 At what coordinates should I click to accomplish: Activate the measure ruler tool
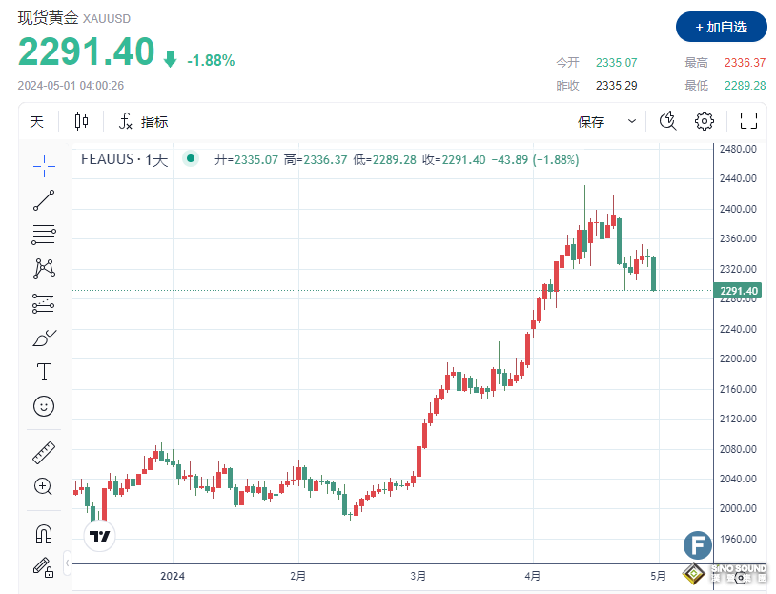tap(44, 452)
